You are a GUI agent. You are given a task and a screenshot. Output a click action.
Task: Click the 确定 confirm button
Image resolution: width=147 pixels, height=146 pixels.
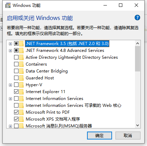pos(99,136)
